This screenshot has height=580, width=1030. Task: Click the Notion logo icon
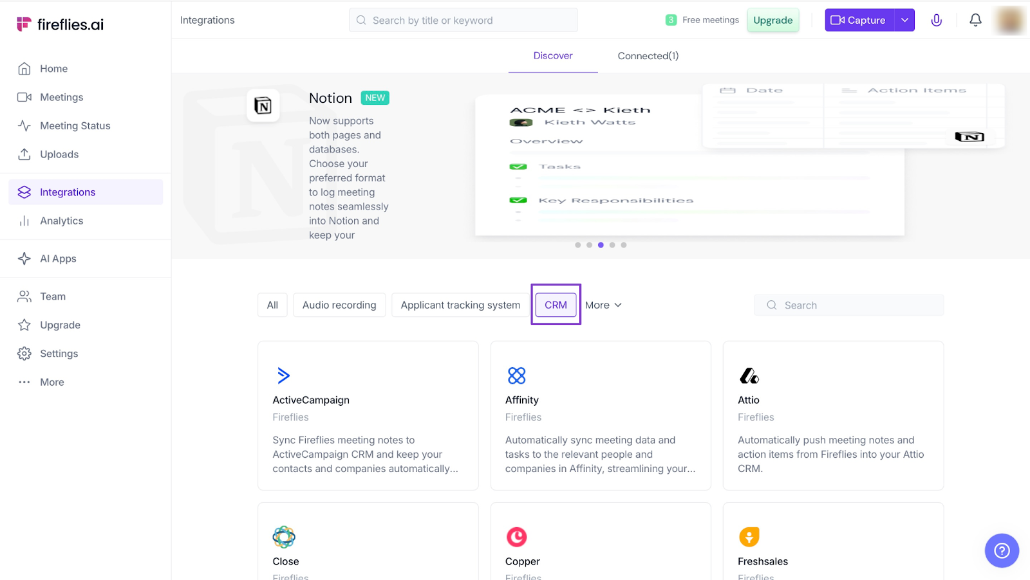(x=263, y=105)
